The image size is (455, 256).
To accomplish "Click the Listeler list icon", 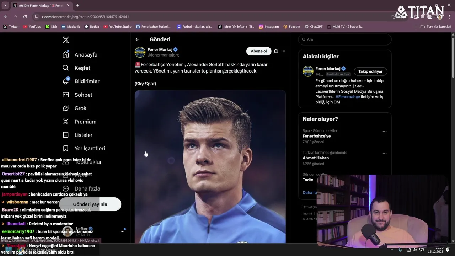I will click(x=66, y=135).
